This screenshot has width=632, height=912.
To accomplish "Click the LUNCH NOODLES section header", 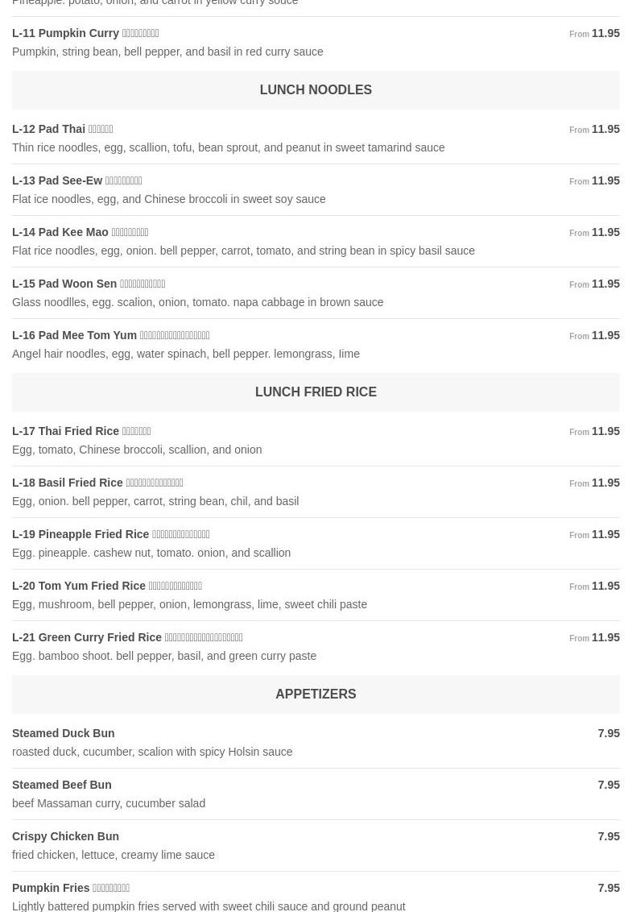I will (x=316, y=90).
